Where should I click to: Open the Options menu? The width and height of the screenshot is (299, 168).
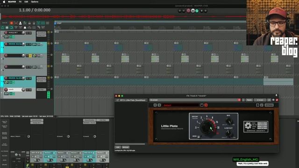click(35, 2)
